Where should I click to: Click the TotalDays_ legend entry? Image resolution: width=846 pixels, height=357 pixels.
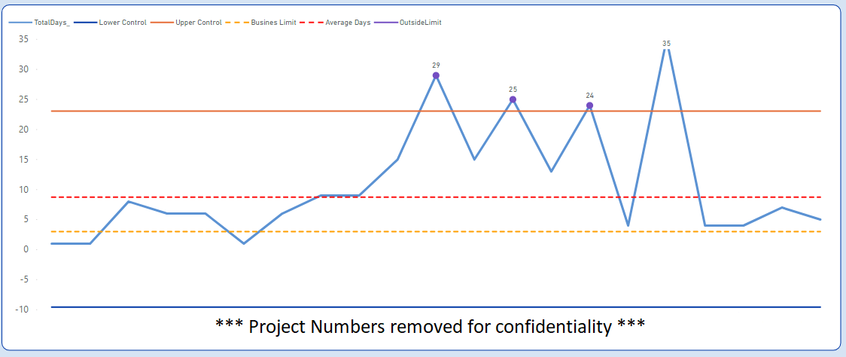(x=40, y=23)
